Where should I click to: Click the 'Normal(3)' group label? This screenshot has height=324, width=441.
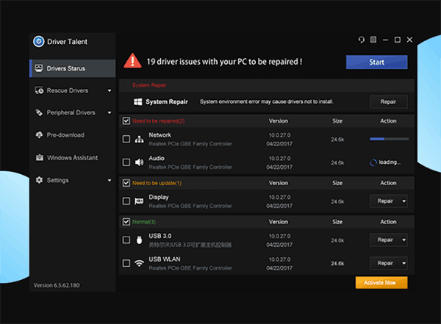[x=144, y=222]
